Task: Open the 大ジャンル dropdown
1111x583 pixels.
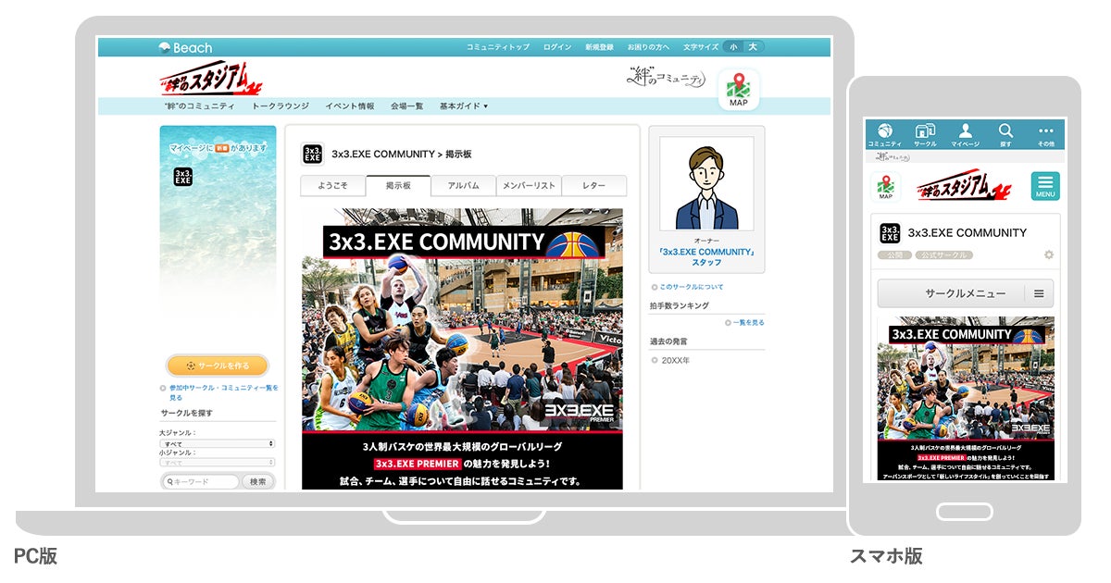Action: click(x=218, y=442)
